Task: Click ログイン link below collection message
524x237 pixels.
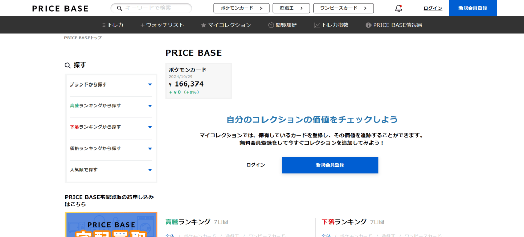Action: coord(256,165)
